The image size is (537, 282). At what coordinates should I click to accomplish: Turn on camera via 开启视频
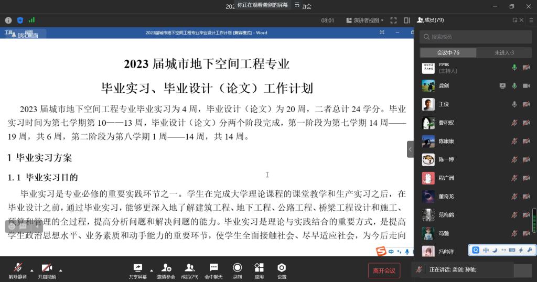coord(47,268)
